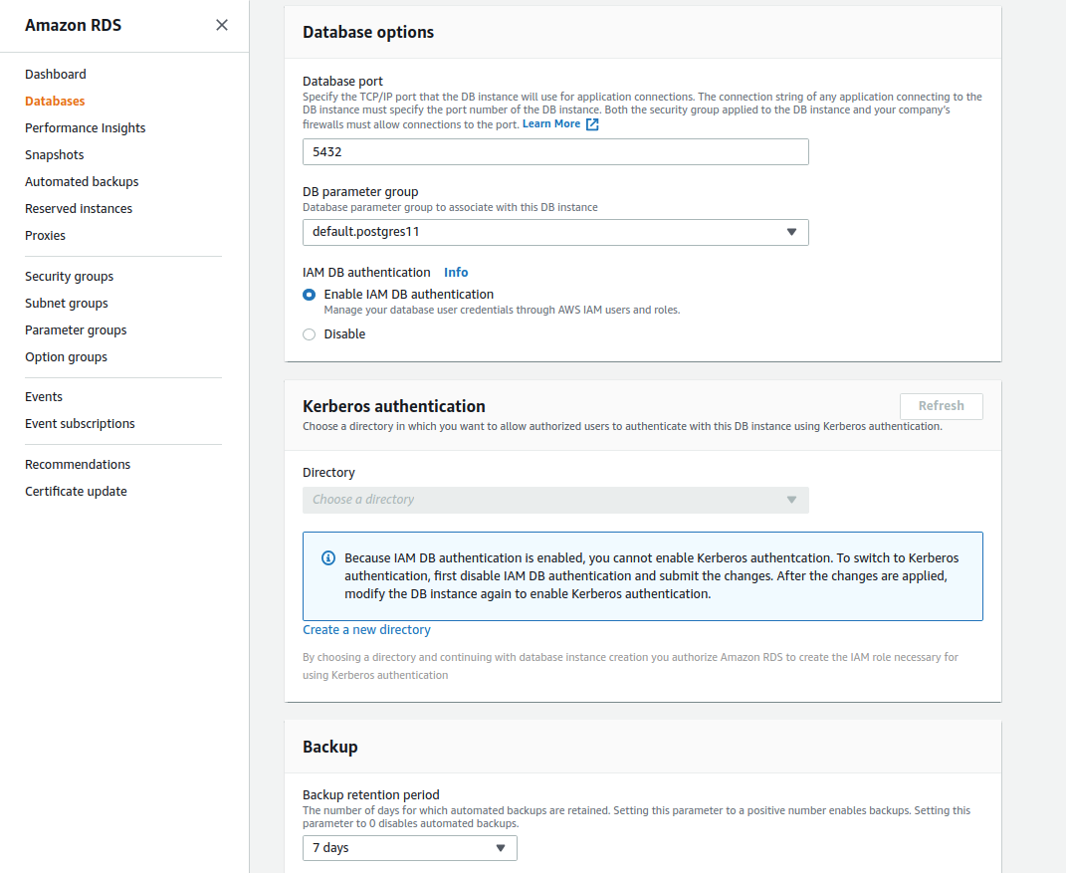Click 'Manage your database user credentials' description
This screenshot has height=873, width=1066.
tap(502, 310)
